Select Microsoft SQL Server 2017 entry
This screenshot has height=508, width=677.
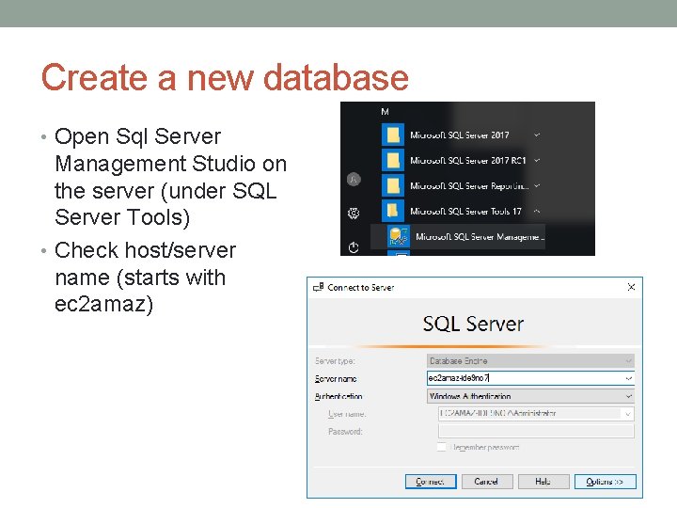460,135
